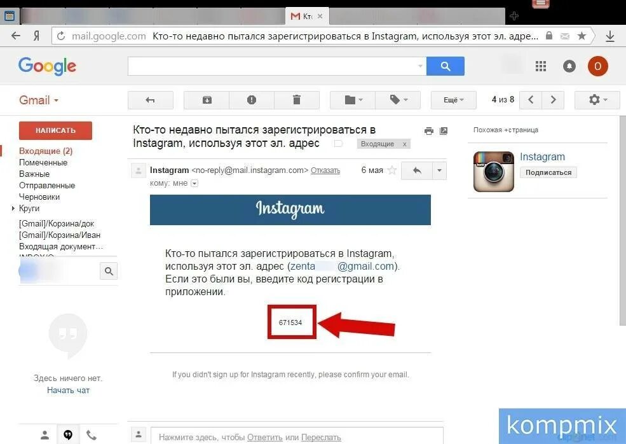Open Google apps grid icon
Image resolution: width=626 pixels, height=444 pixels.
(x=541, y=66)
